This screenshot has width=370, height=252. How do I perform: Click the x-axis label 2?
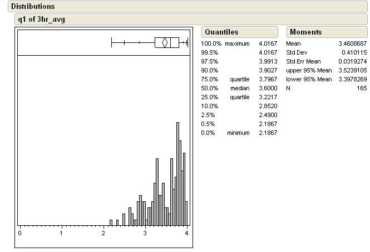pyautogui.click(x=103, y=234)
